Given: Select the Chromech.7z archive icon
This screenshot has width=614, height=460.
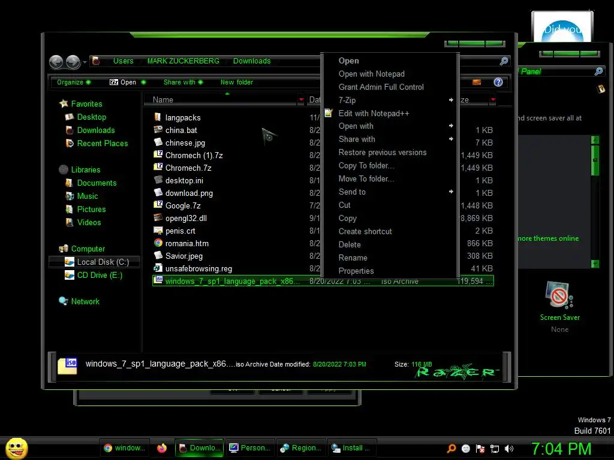Looking at the screenshot, I should pos(158,167).
